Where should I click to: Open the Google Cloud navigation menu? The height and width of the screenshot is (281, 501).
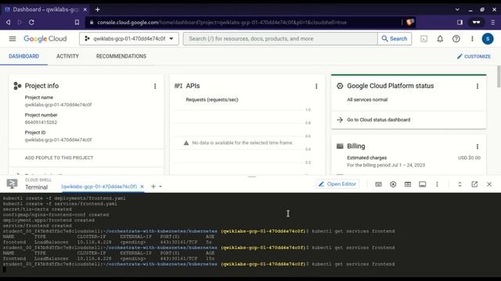(13, 39)
